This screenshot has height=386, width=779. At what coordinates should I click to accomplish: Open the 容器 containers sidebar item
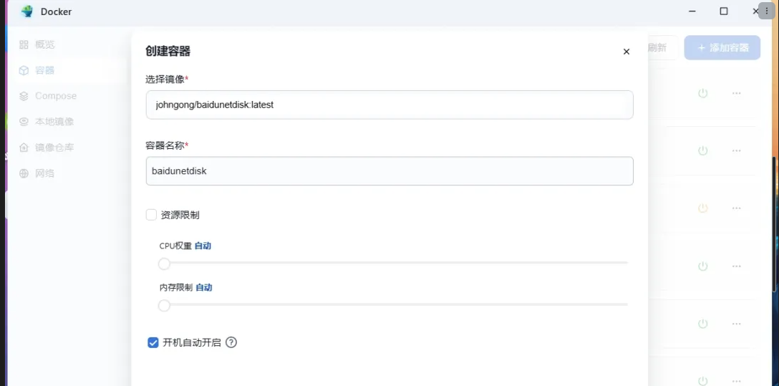point(44,70)
